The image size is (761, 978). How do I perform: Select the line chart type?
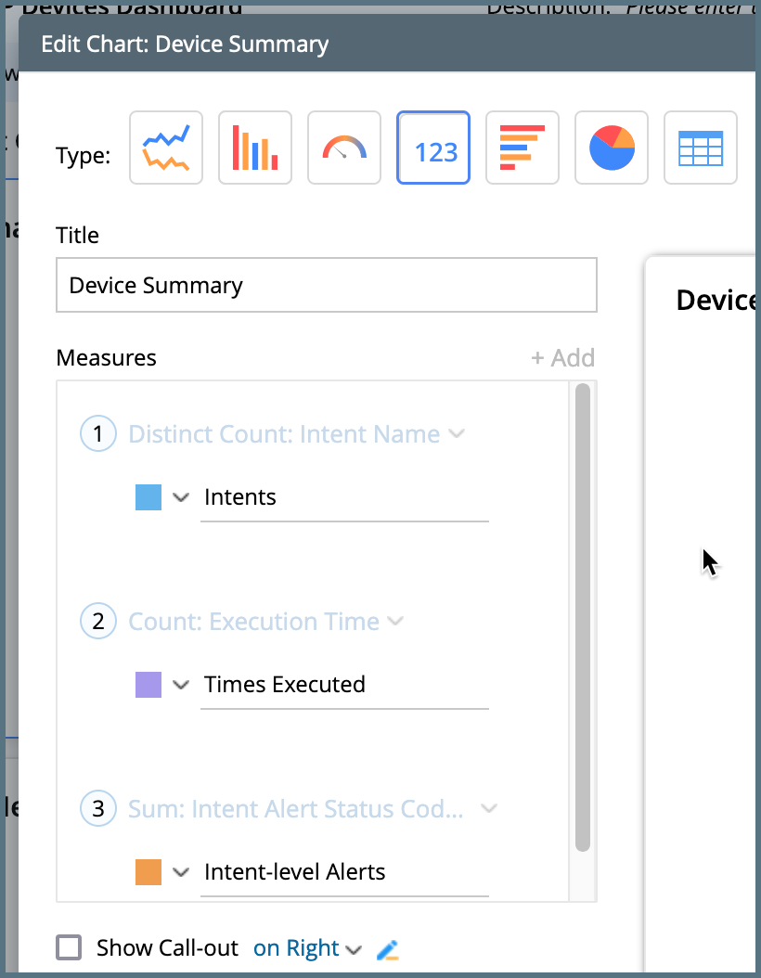point(166,148)
